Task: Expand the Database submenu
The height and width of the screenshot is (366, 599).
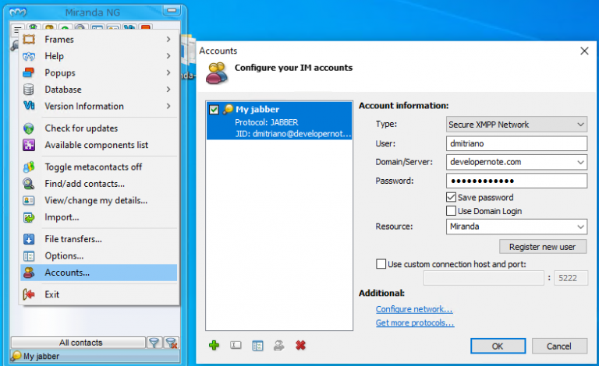Action: (x=168, y=90)
